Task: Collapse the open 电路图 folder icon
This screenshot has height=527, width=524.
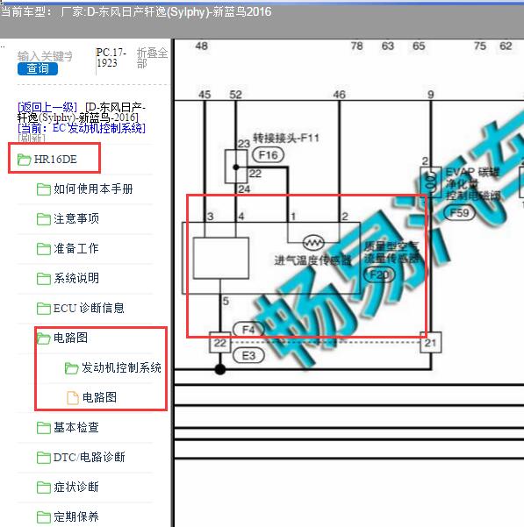Action: click(x=43, y=338)
